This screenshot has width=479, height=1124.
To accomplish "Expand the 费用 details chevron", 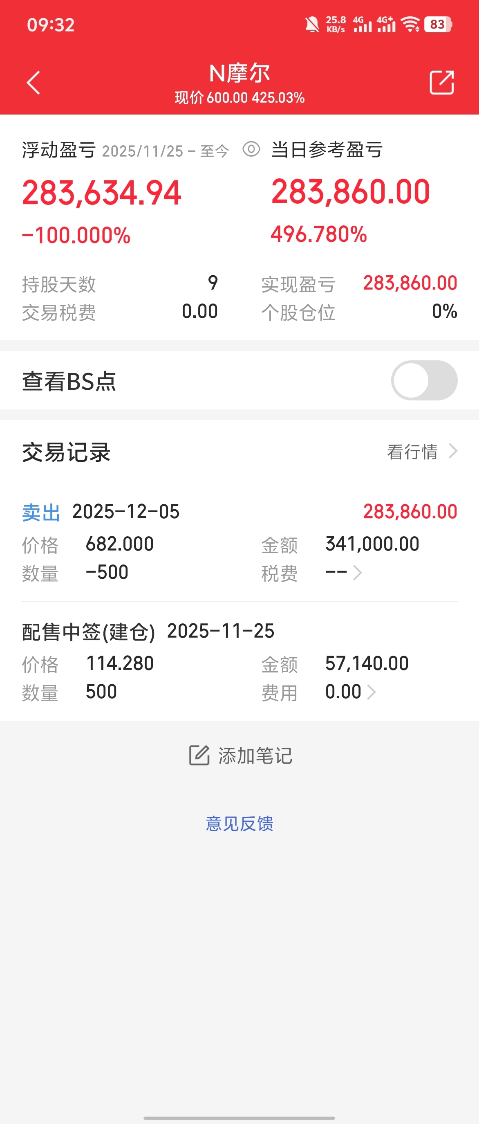I will click(x=372, y=692).
